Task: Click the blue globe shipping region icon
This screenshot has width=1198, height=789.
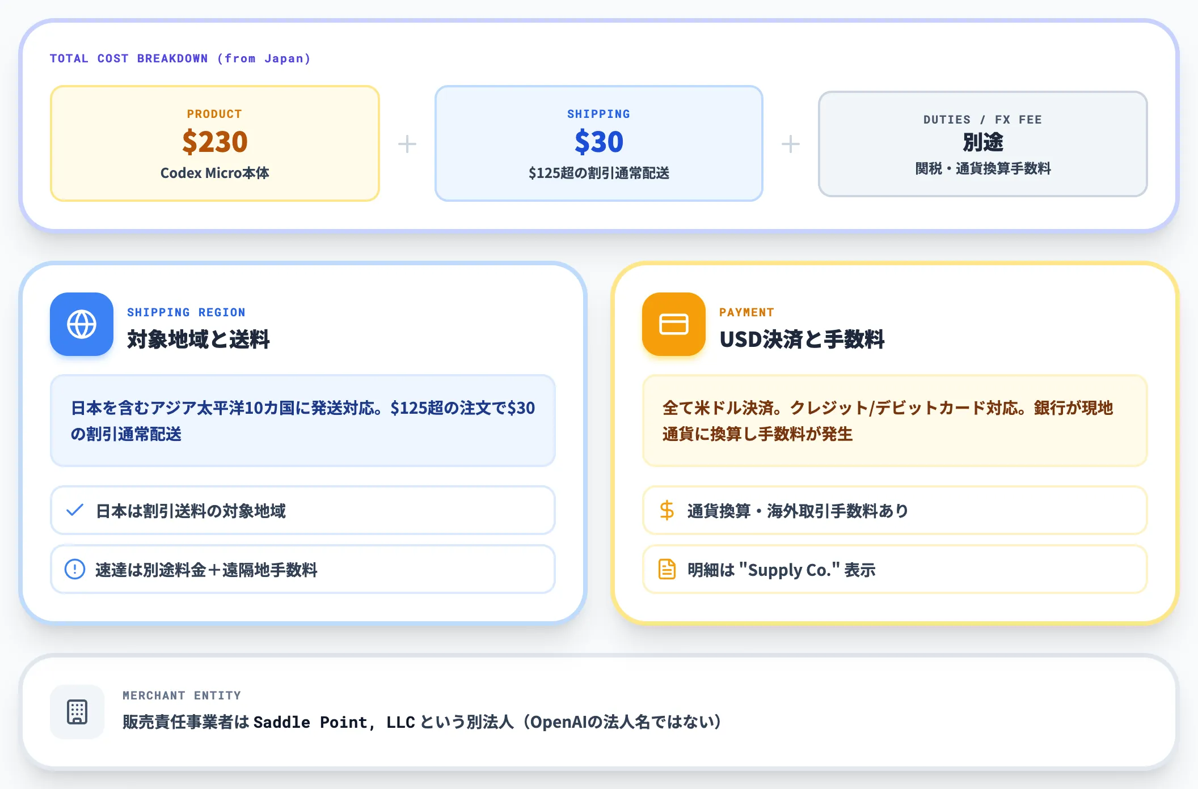Action: (x=82, y=324)
